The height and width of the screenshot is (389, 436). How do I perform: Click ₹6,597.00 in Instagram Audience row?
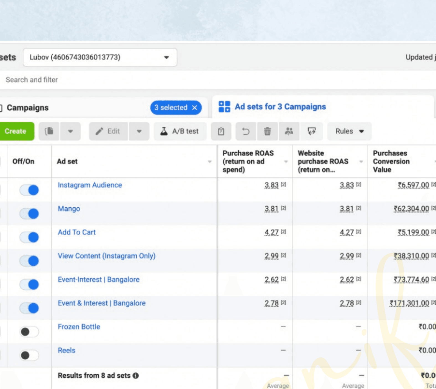click(x=413, y=185)
